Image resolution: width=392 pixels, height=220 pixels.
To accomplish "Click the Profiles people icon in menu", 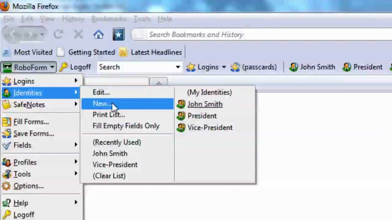I will (x=6, y=162).
